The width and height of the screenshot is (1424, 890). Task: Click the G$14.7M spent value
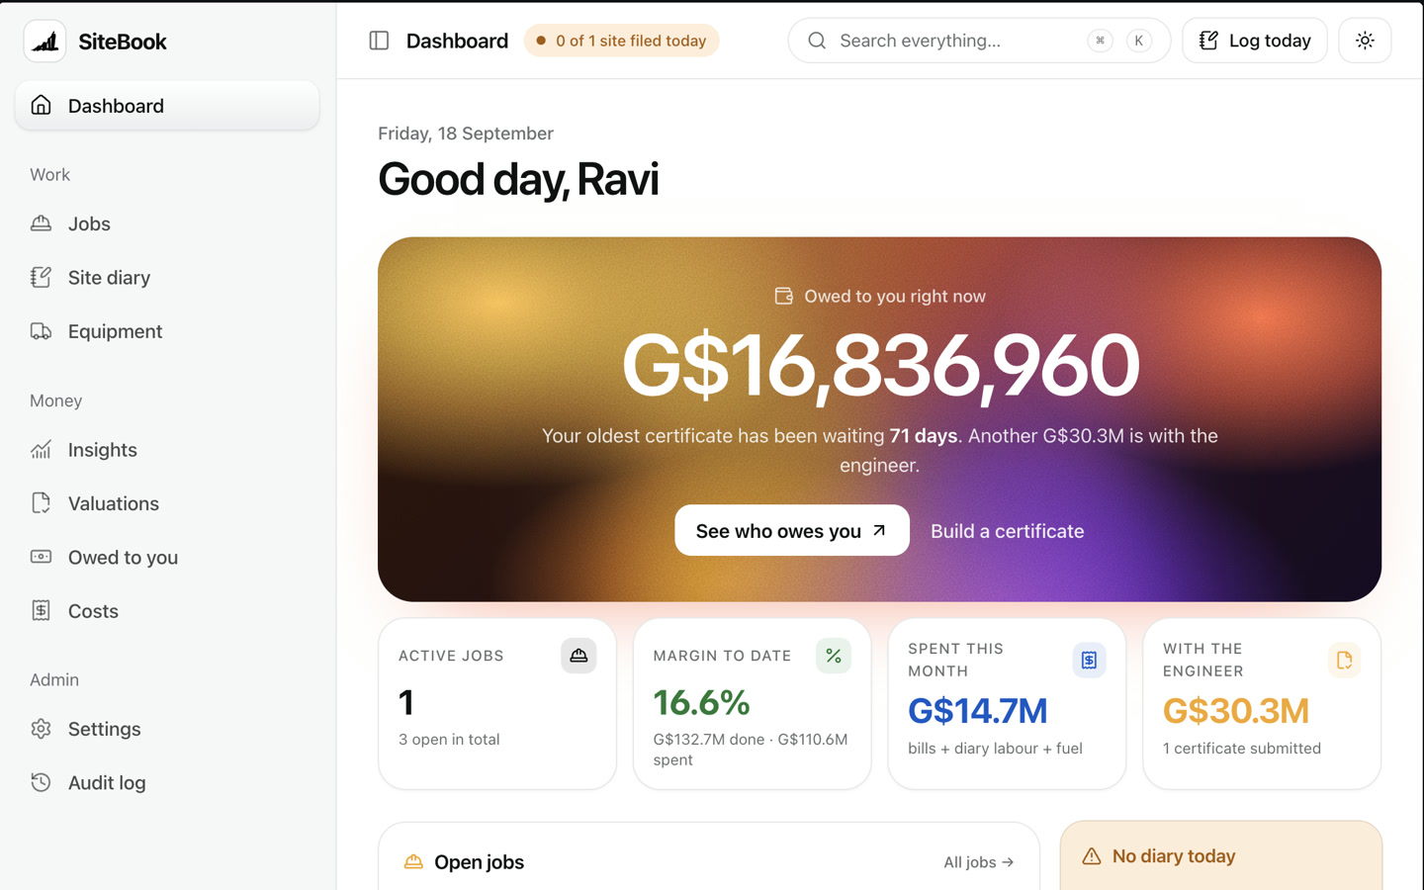click(977, 711)
